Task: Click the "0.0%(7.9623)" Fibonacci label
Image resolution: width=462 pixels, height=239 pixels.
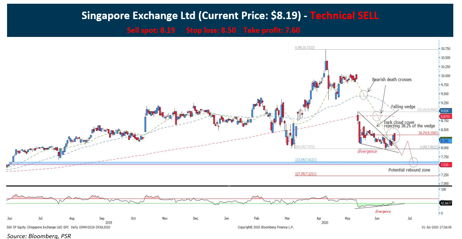Action: (428, 146)
